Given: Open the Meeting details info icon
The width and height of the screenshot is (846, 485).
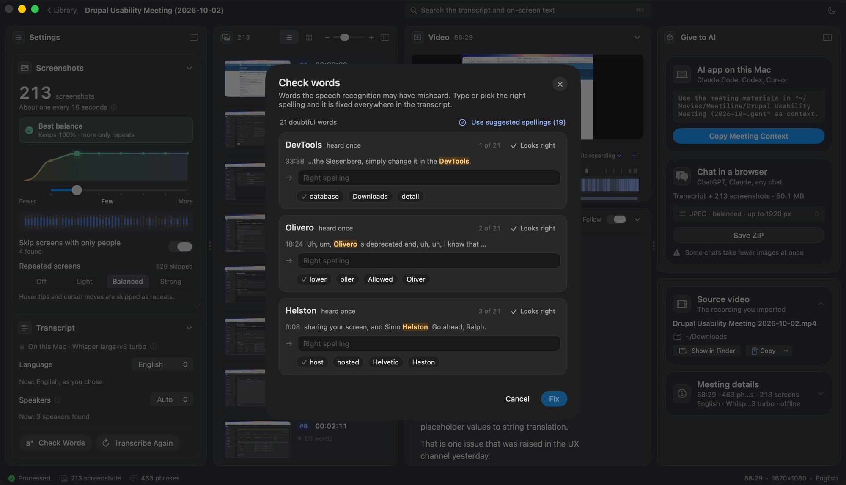Looking at the screenshot, I should (682, 393).
